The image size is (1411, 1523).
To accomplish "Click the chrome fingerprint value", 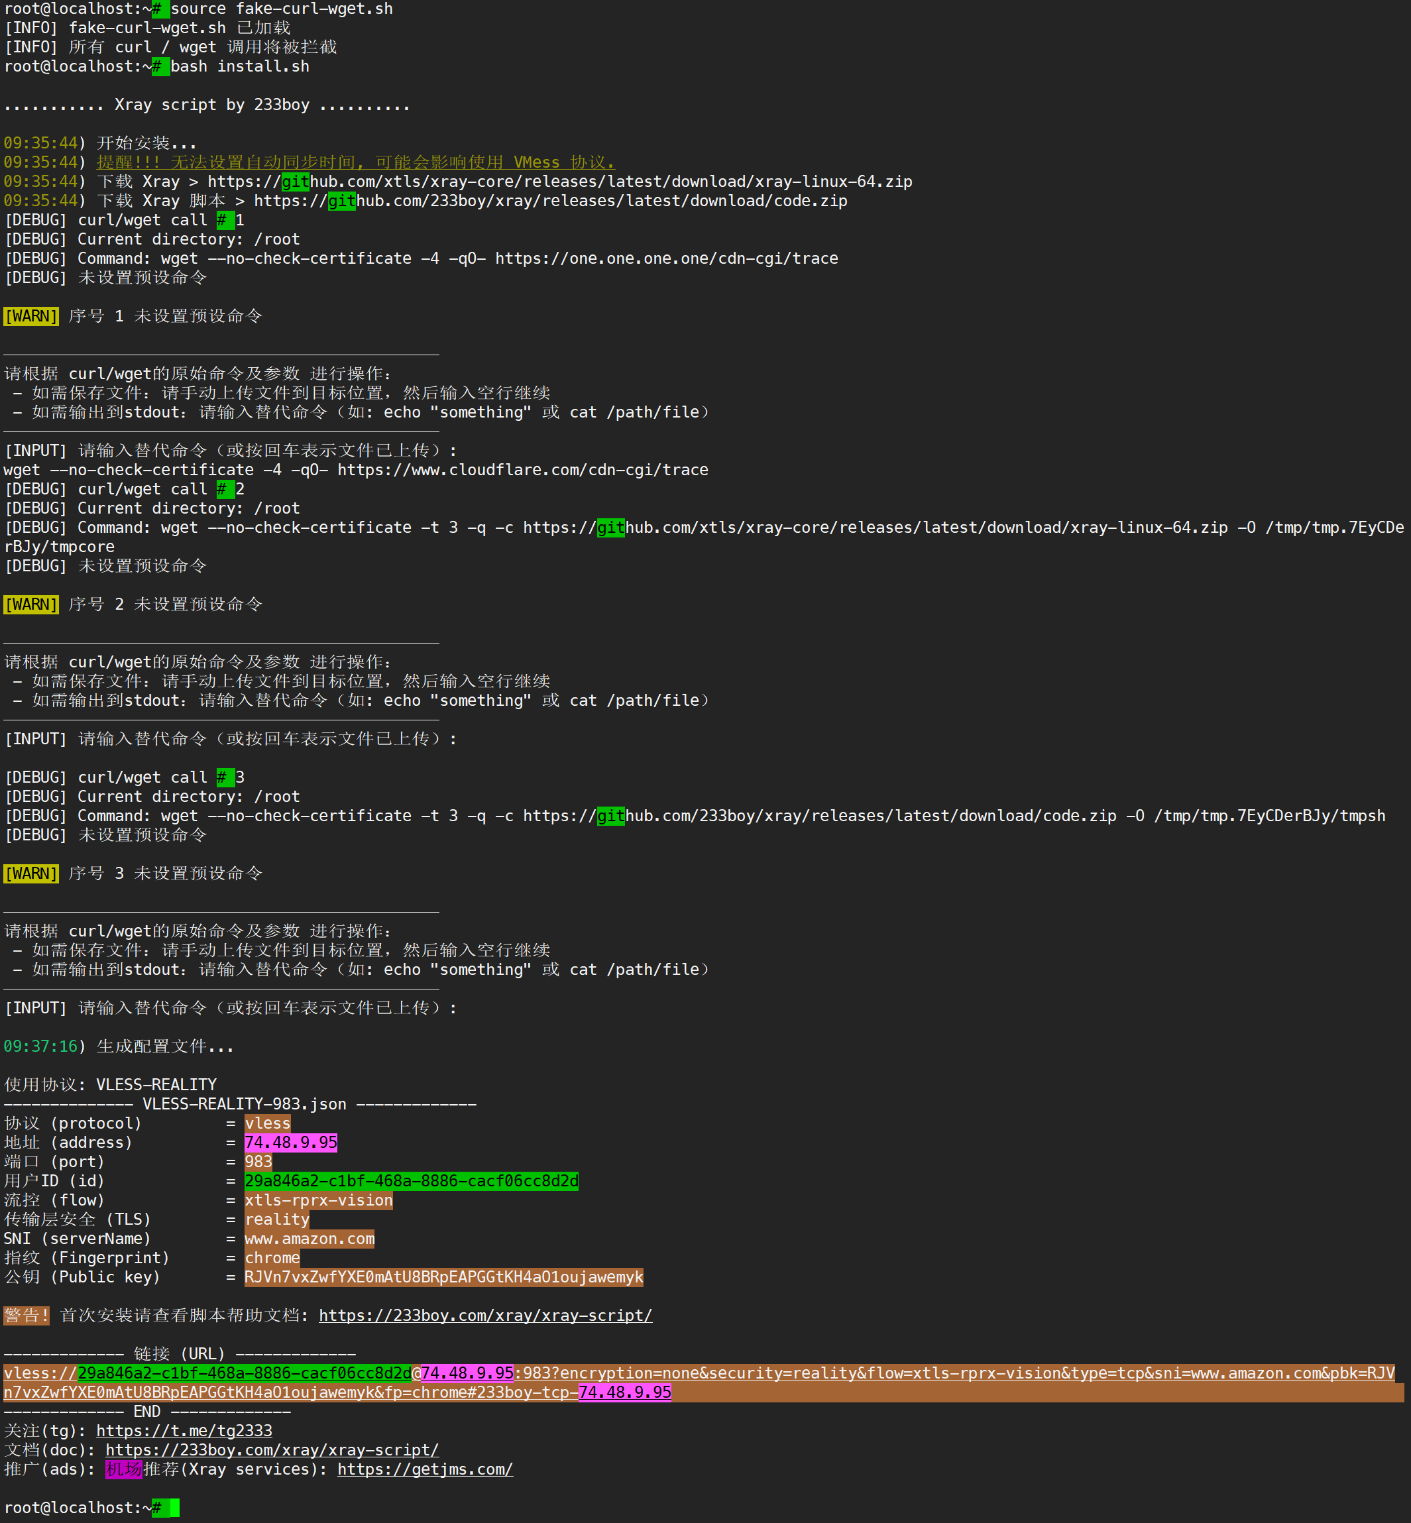I will pos(272,1258).
